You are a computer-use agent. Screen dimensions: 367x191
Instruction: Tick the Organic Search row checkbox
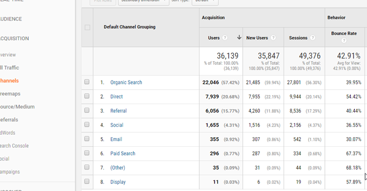point(87,82)
